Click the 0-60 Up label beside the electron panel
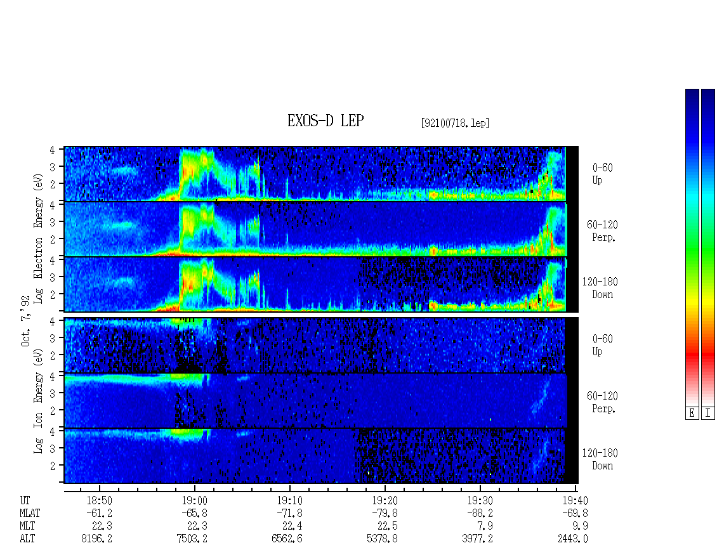This screenshot has height=555, width=717. (x=602, y=174)
